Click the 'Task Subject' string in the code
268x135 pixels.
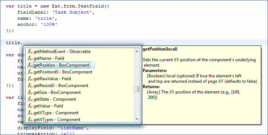(x=72, y=13)
